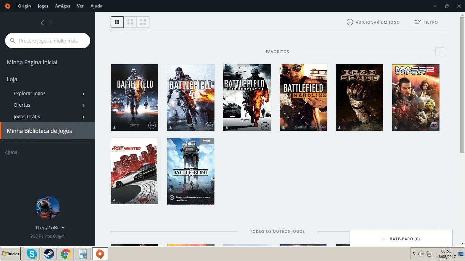Expand the Ofertas submenu
The image size is (465, 261).
pos(83,105)
